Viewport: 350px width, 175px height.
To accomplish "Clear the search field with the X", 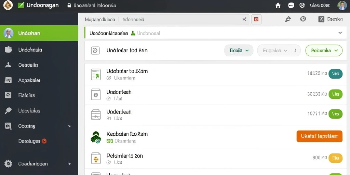I will (244, 19).
